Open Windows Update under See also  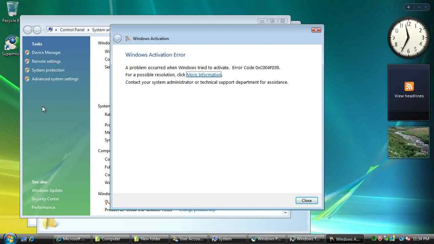(47, 190)
